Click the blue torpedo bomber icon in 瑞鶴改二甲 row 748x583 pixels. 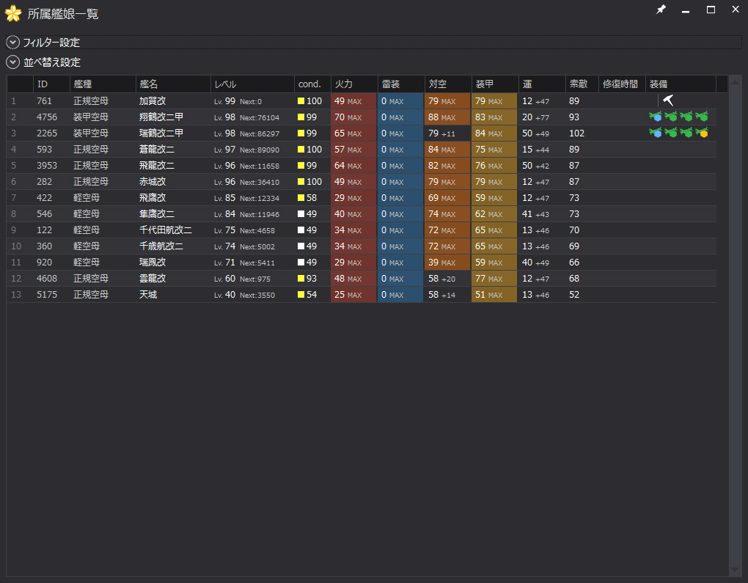coord(655,133)
